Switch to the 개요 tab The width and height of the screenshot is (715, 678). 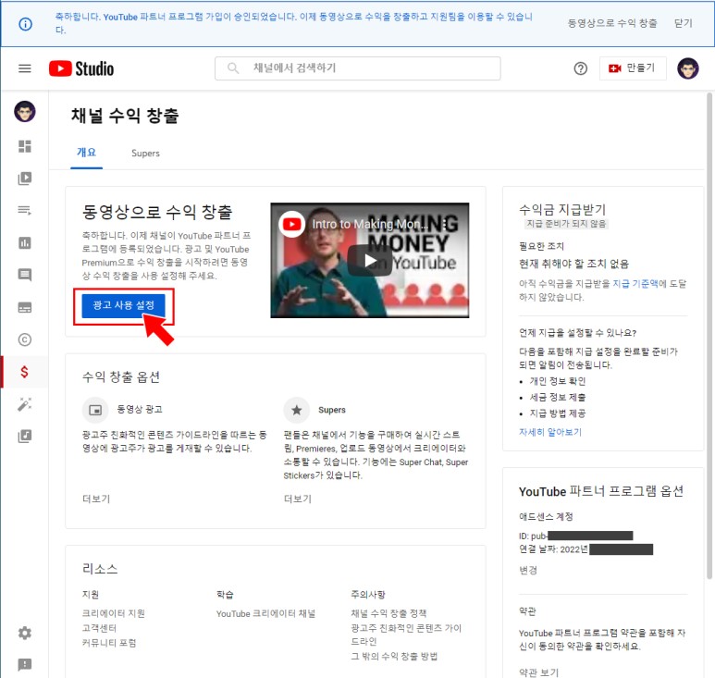point(86,153)
